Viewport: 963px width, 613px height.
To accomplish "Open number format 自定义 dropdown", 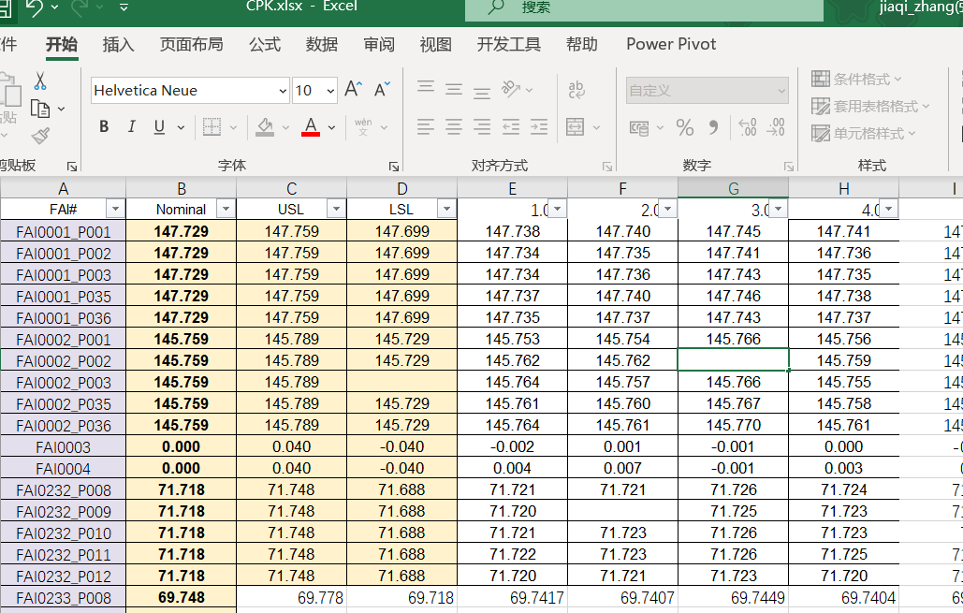I will point(781,91).
